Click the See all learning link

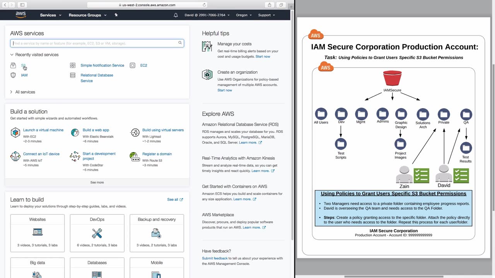point(175,200)
